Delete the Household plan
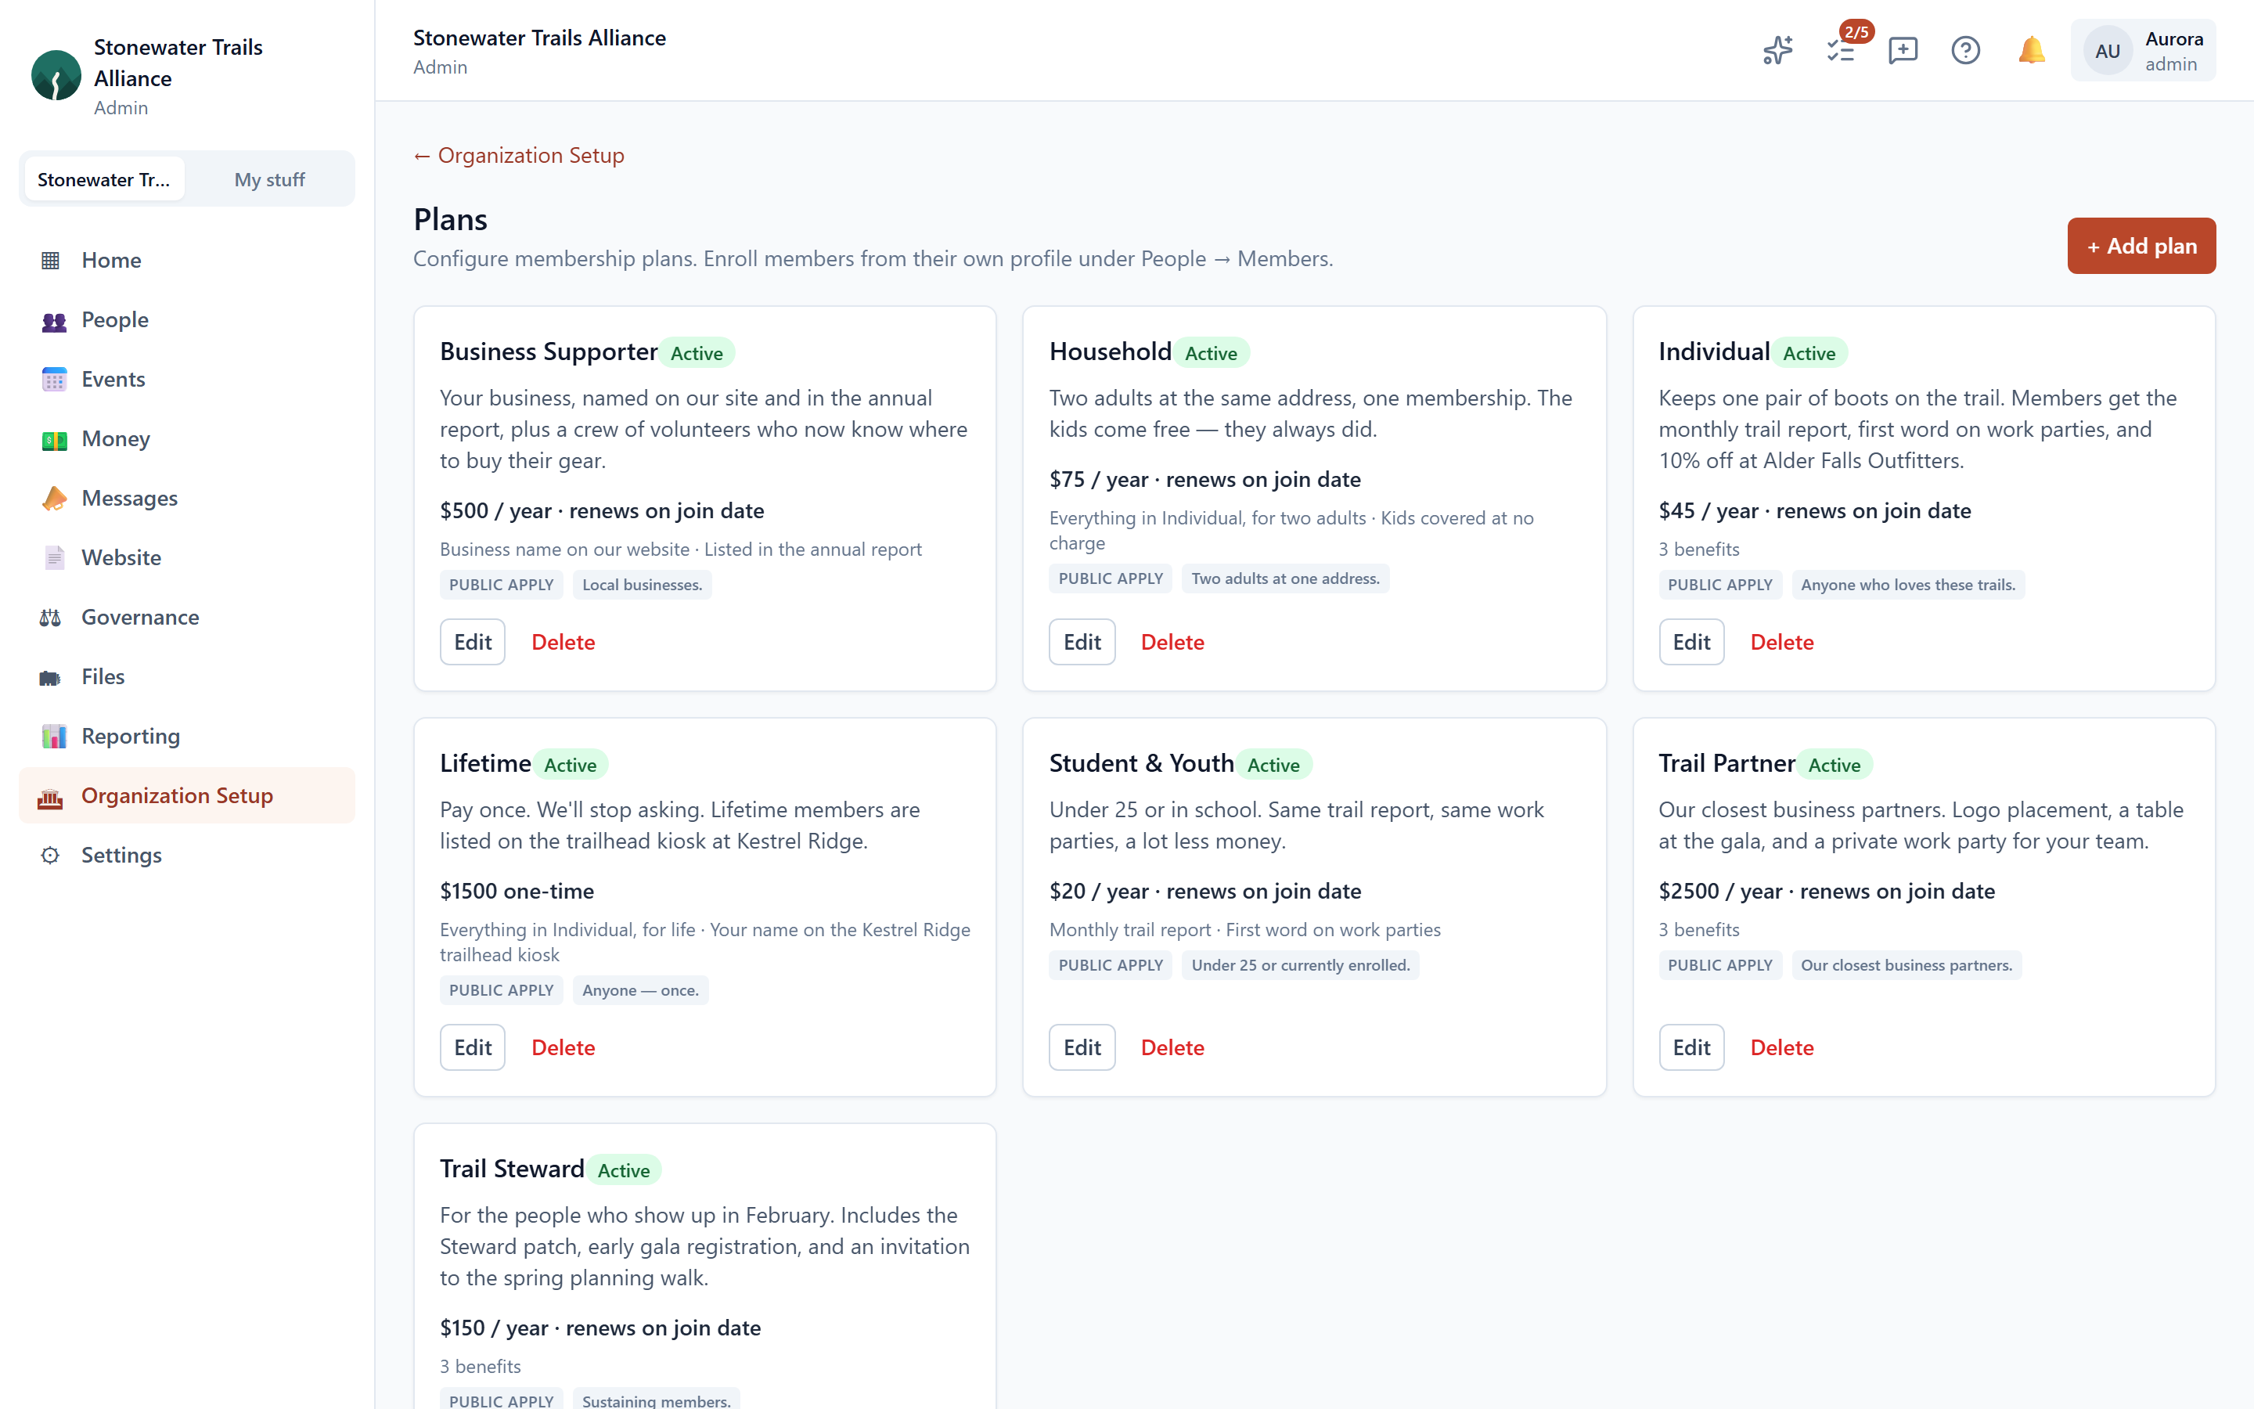The height and width of the screenshot is (1409, 2254). click(1172, 642)
